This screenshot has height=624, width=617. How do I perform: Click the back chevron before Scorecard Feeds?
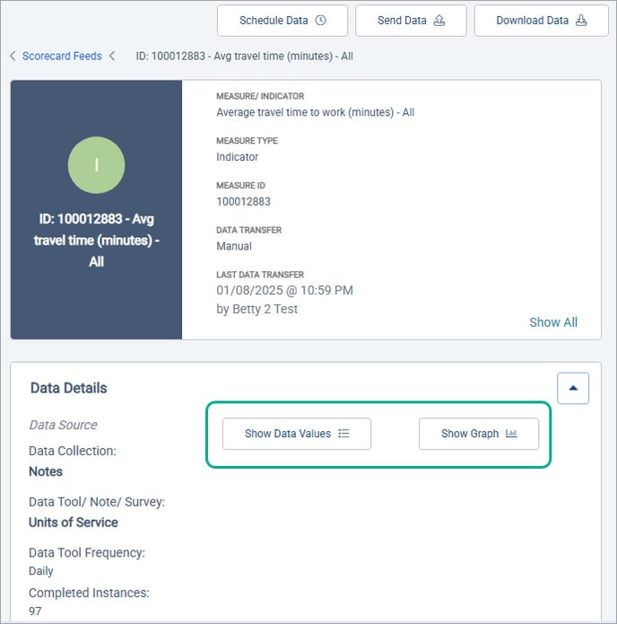13,56
